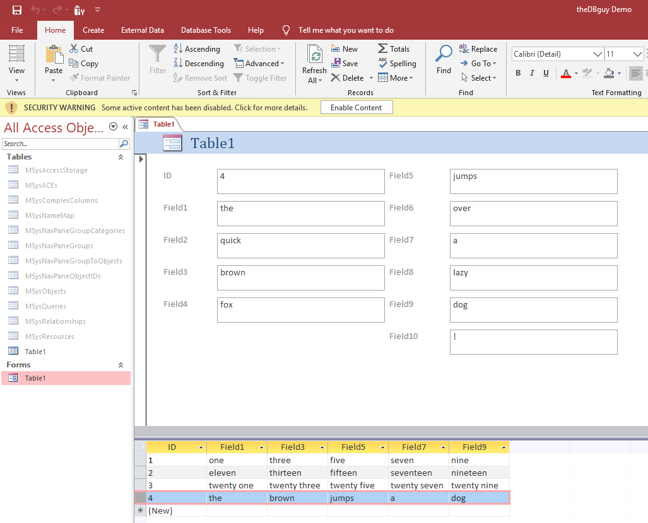This screenshot has height=523, width=648.
Task: Collapse the navigation pane with the shutter bar button
Action: (125, 127)
